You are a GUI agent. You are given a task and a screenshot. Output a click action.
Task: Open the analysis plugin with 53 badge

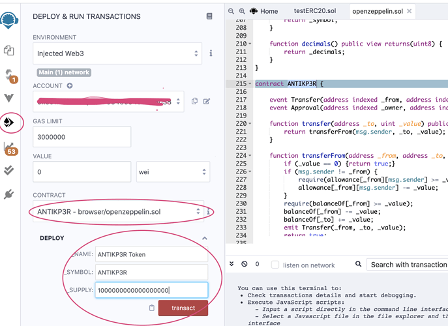10,148
